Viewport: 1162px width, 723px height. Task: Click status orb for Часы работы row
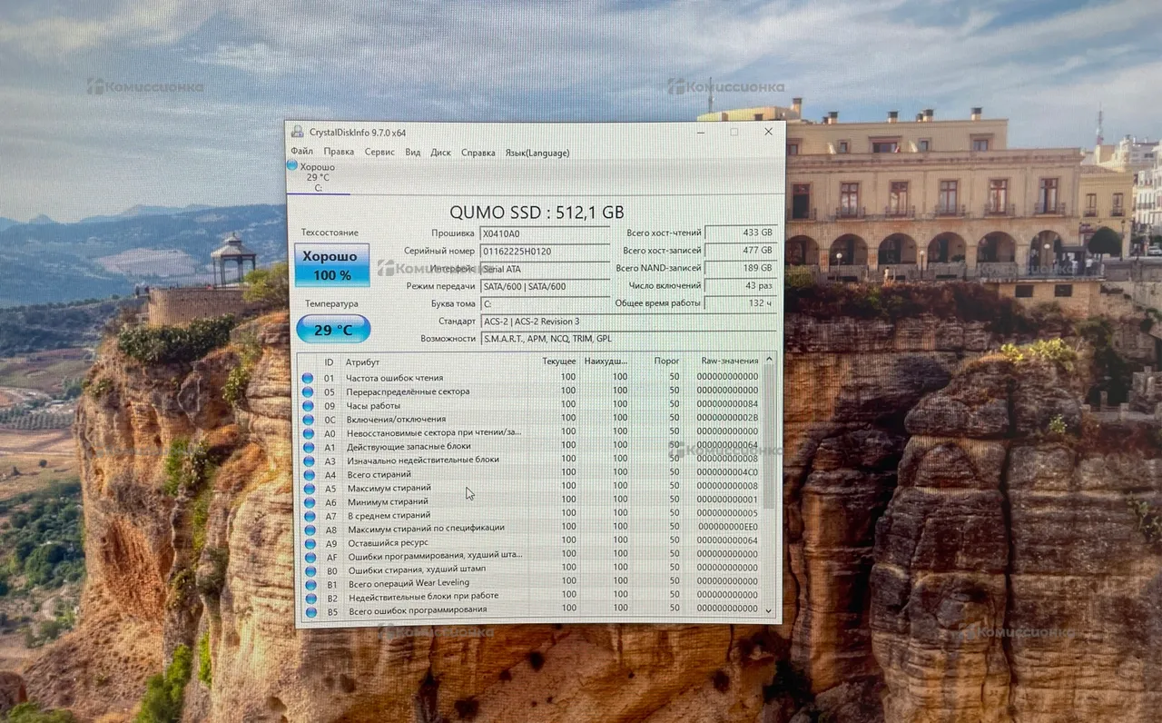308,405
